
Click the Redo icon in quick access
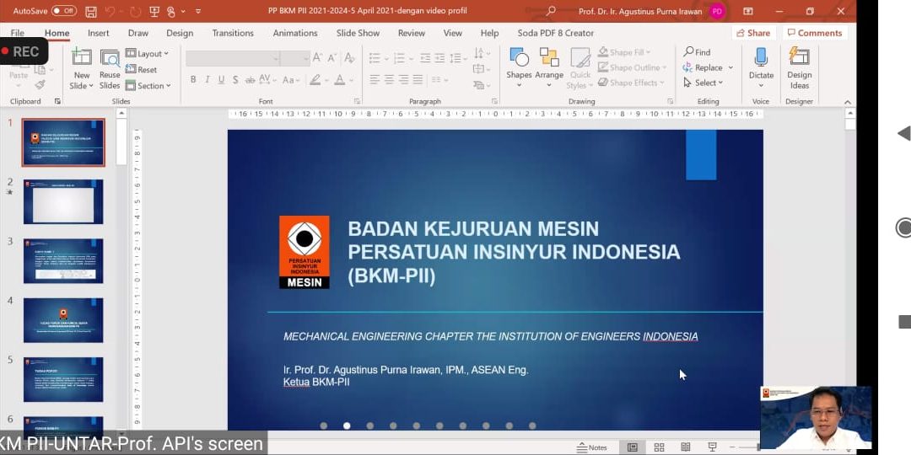point(135,11)
